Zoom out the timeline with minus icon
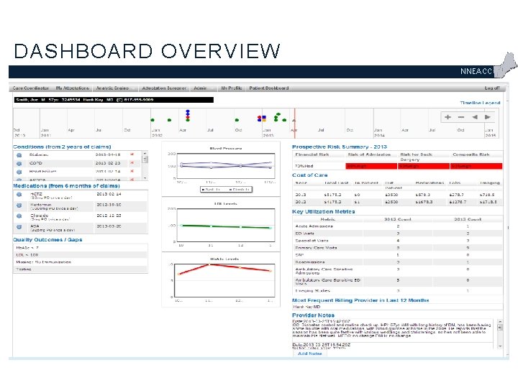Viewport: 518px width, 388px height. (461, 117)
